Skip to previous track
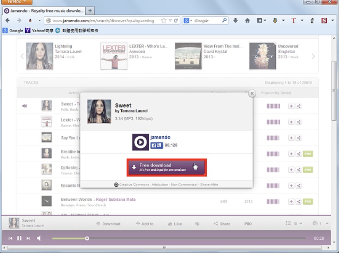The height and width of the screenshot is (253, 340). point(10,238)
